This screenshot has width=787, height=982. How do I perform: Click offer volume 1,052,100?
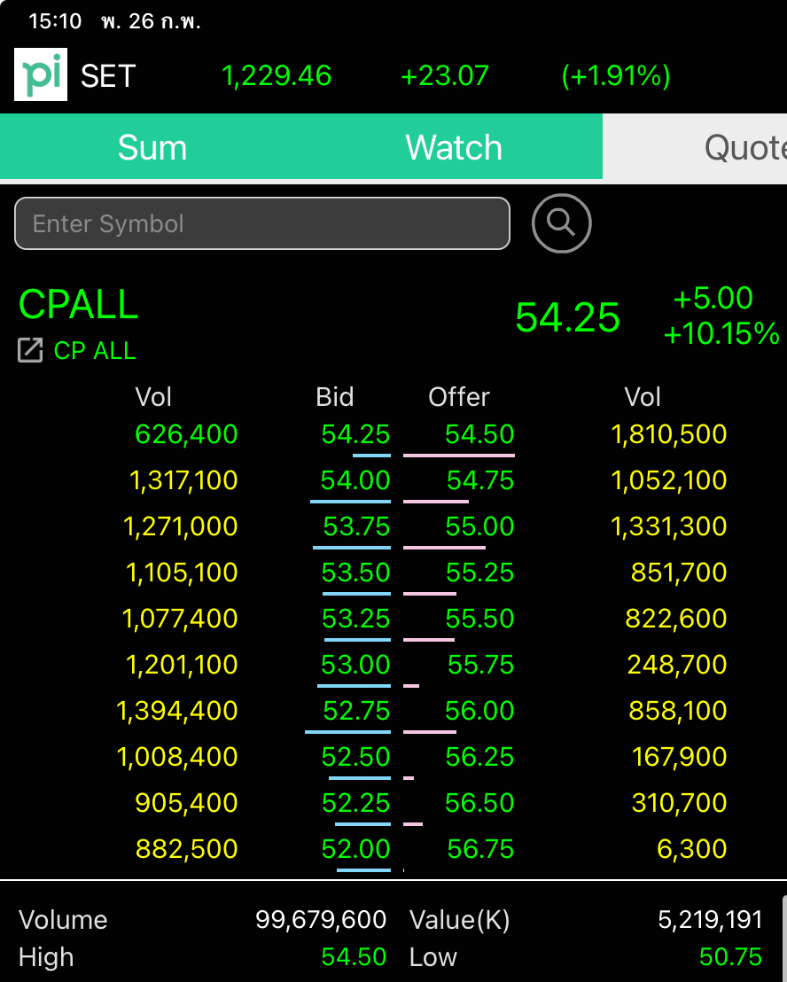coord(668,480)
